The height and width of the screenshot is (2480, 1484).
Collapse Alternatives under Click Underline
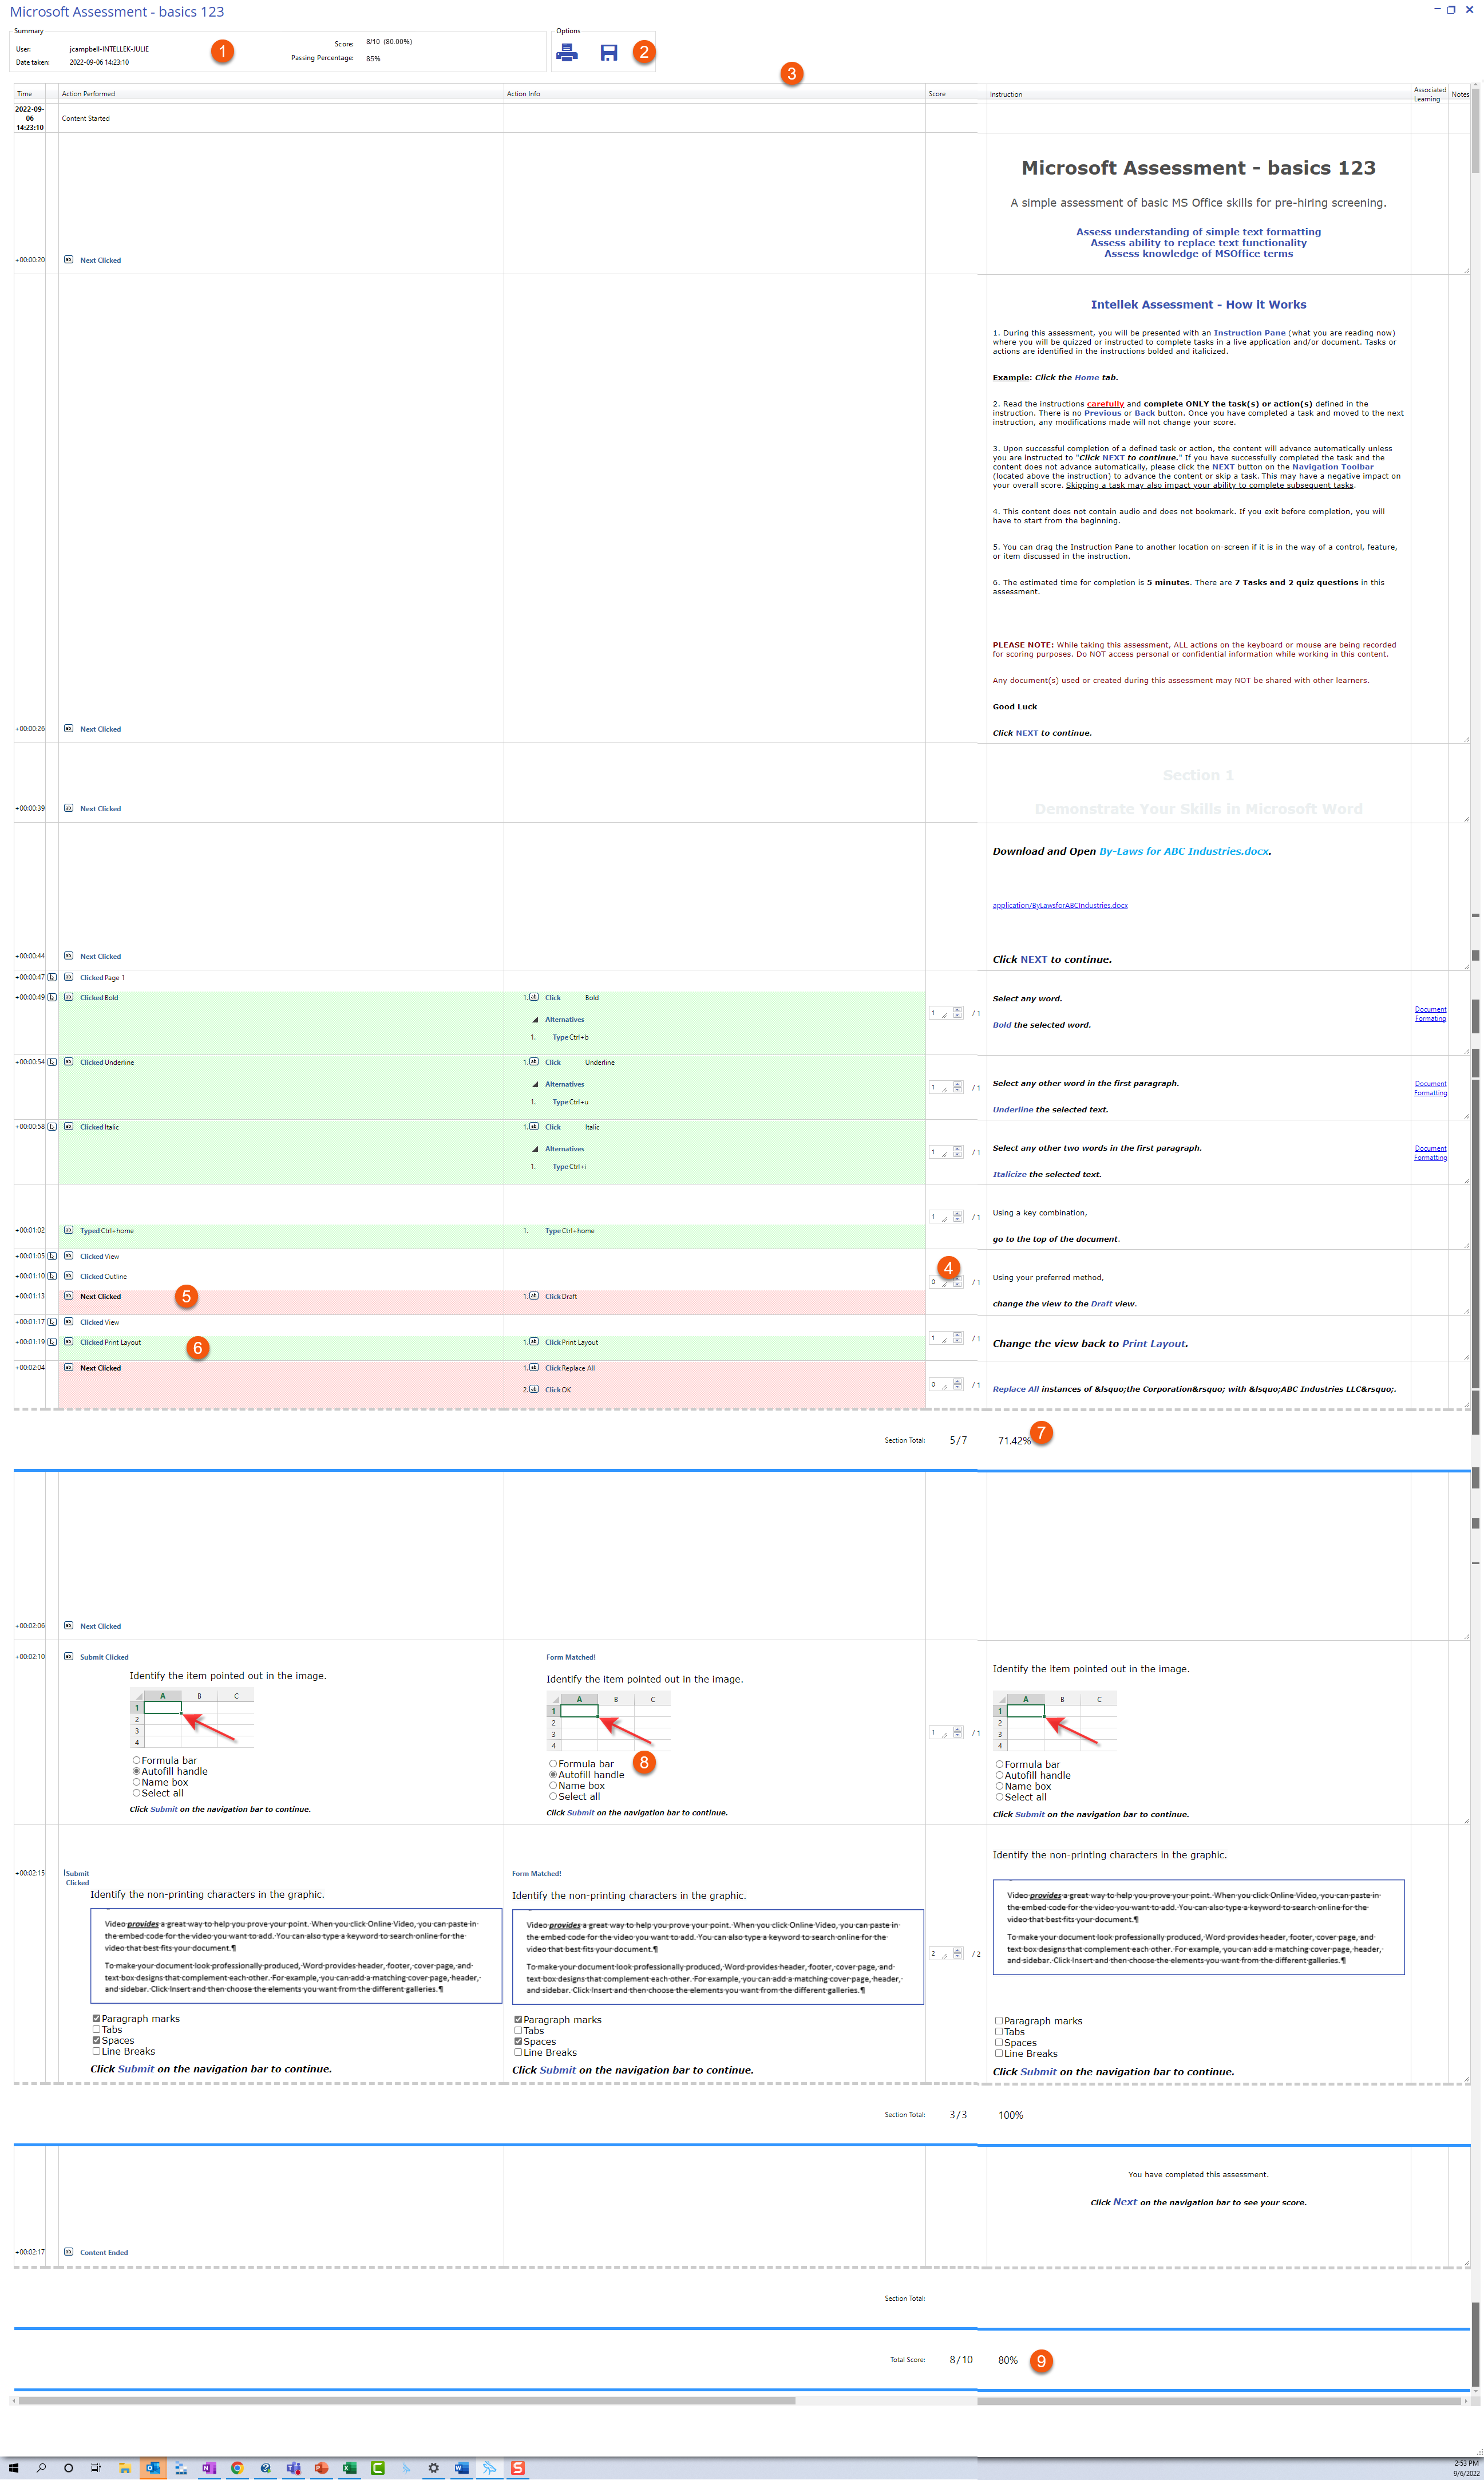coord(535,1085)
